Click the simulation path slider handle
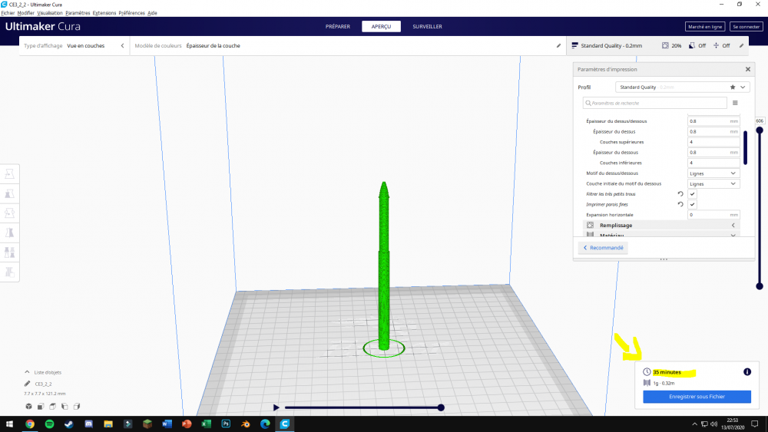Image resolution: width=768 pixels, height=432 pixels. 441,407
